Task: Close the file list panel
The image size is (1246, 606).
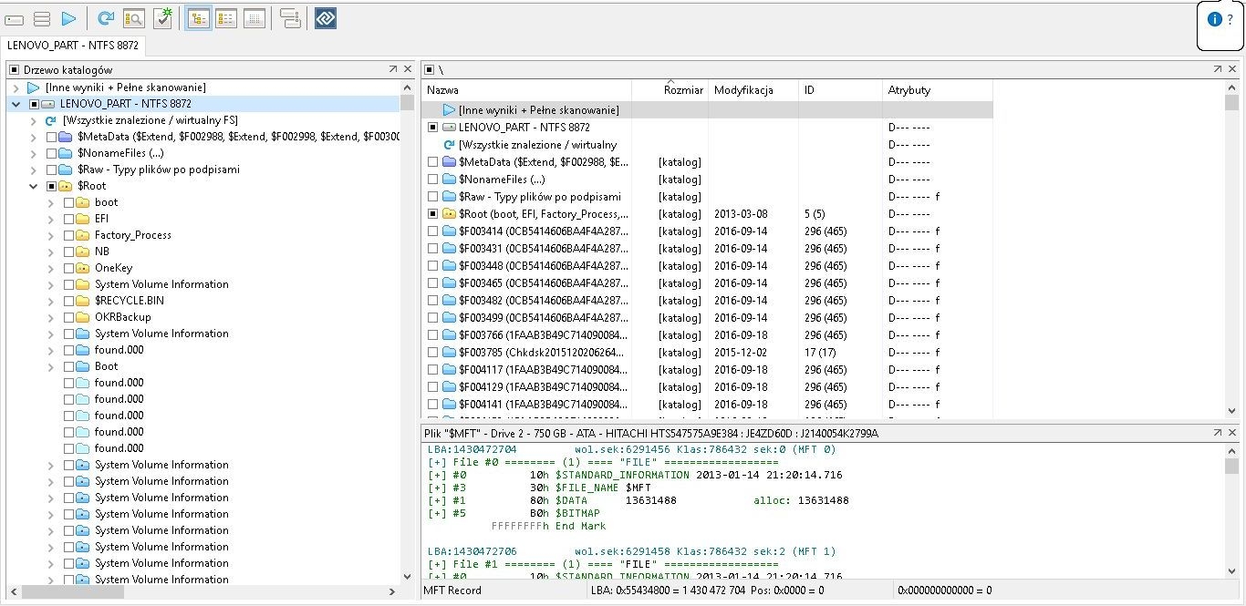Action: [1231, 69]
